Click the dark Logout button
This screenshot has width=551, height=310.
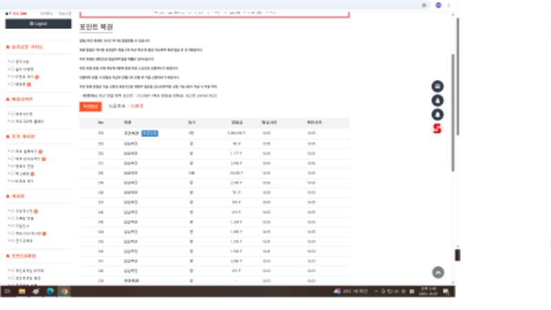[x=38, y=23]
